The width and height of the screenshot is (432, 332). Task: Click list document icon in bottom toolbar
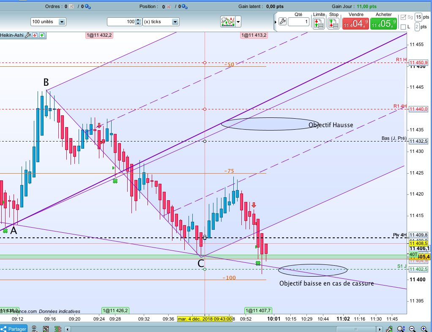[46, 329]
